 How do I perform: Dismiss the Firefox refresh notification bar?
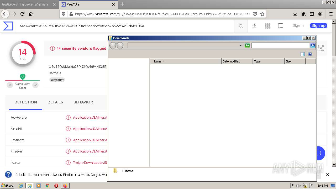click(327, 175)
